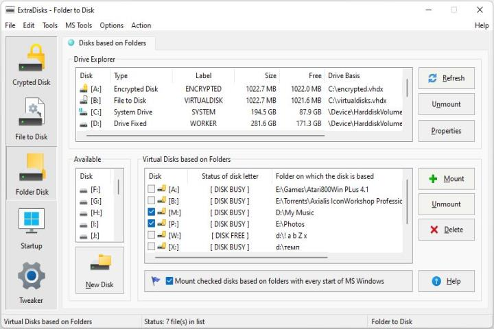The height and width of the screenshot is (329, 494).
Task: Click the drive icon next to F: in Available
Action: pyautogui.click(x=84, y=190)
